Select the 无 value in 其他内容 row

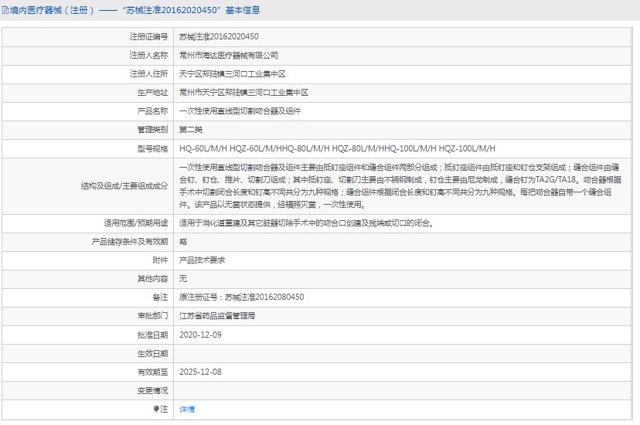tap(183, 279)
